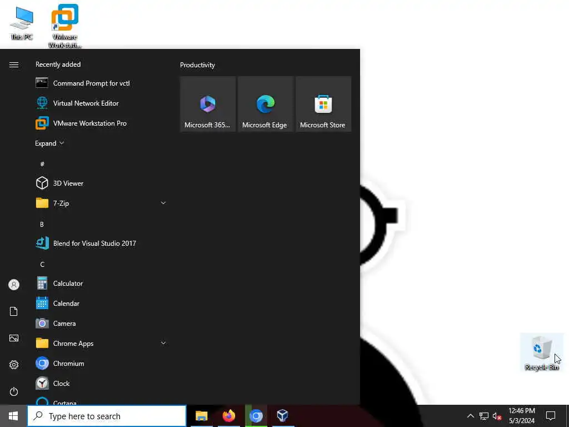Focus the 'Type here to search' box
This screenshot has height=427, width=569.
(107, 416)
